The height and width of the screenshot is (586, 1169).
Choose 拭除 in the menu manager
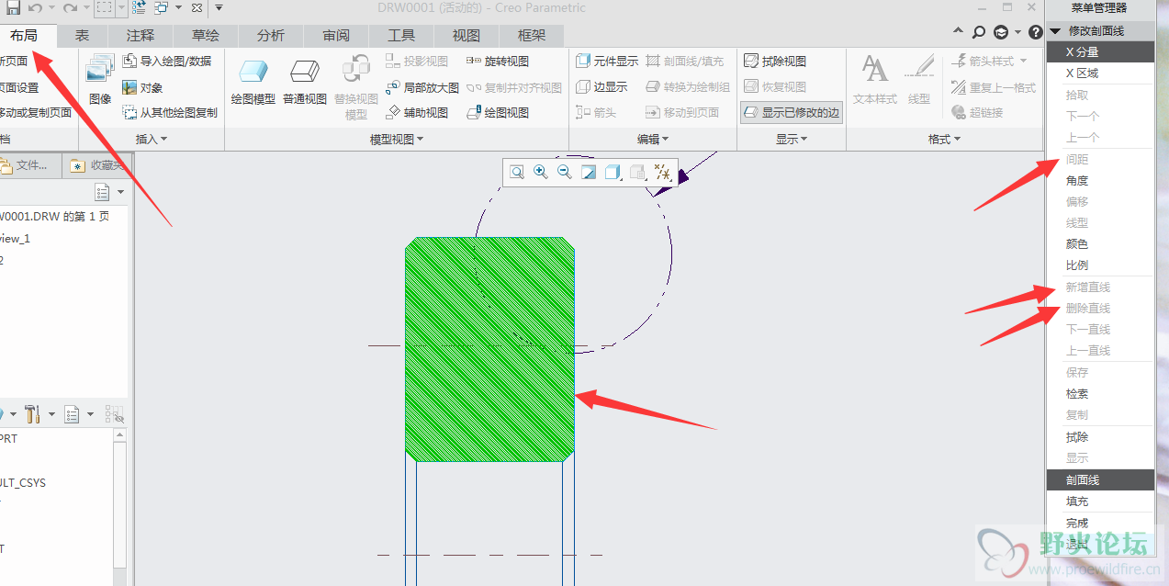tap(1099, 437)
